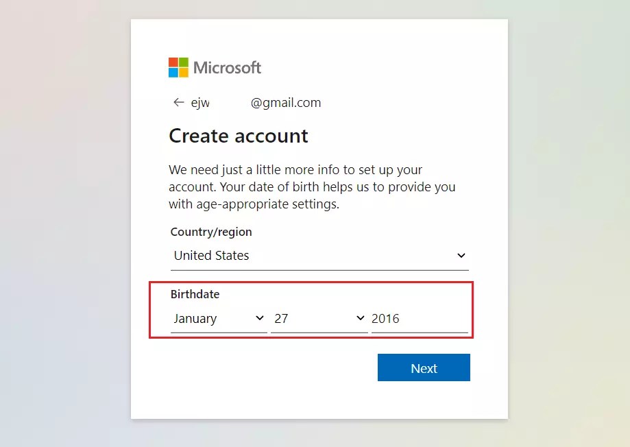Open the Country/region dropdown showing United States

click(x=319, y=254)
